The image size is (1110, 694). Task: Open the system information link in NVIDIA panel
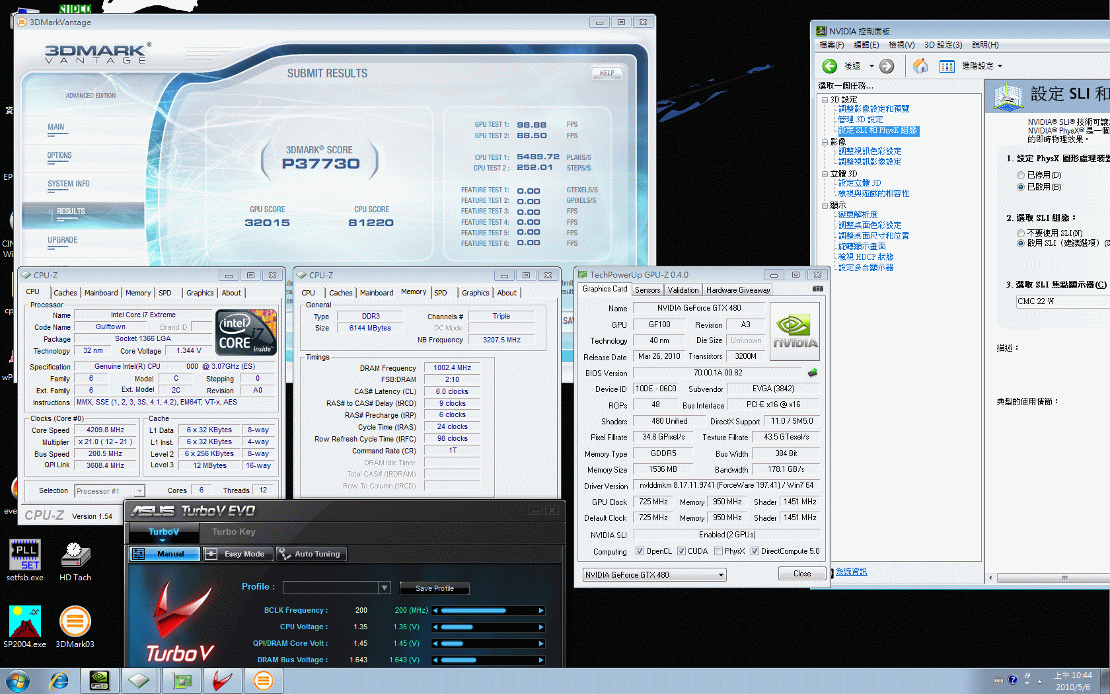(x=852, y=572)
